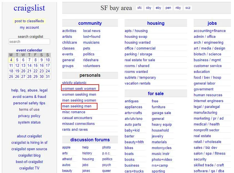Open housing swap listings

pyautogui.click(x=136, y=37)
